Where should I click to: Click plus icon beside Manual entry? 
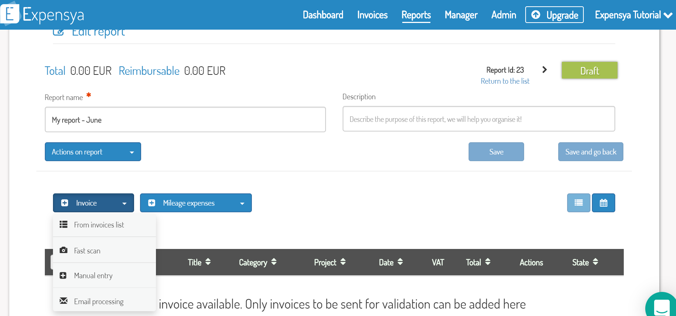point(63,275)
